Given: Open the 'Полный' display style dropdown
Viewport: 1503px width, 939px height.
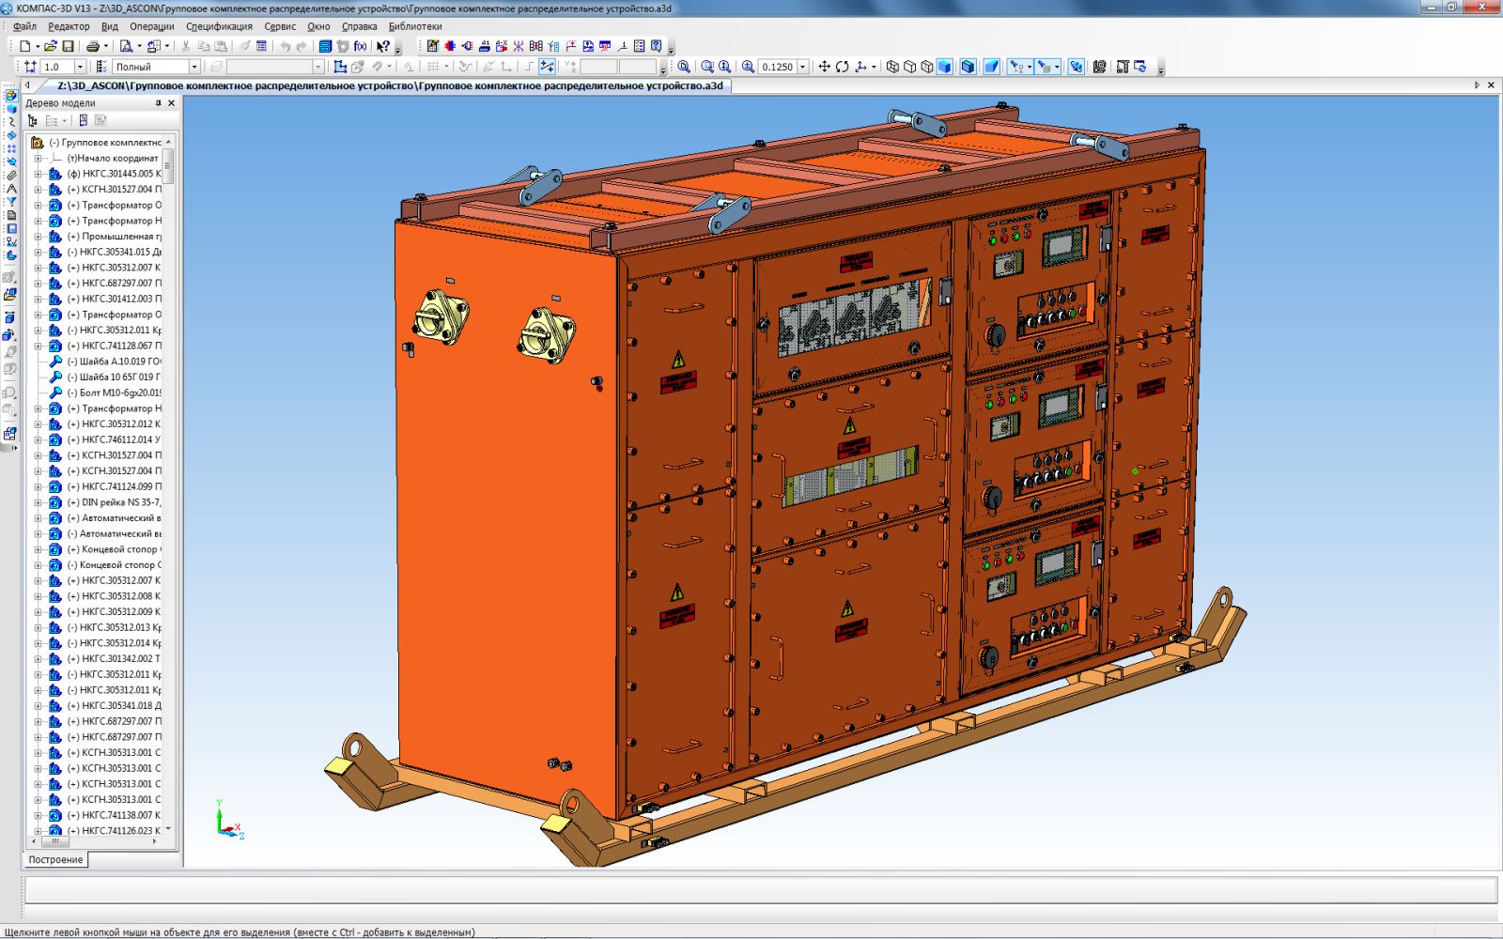Looking at the screenshot, I should tap(194, 67).
